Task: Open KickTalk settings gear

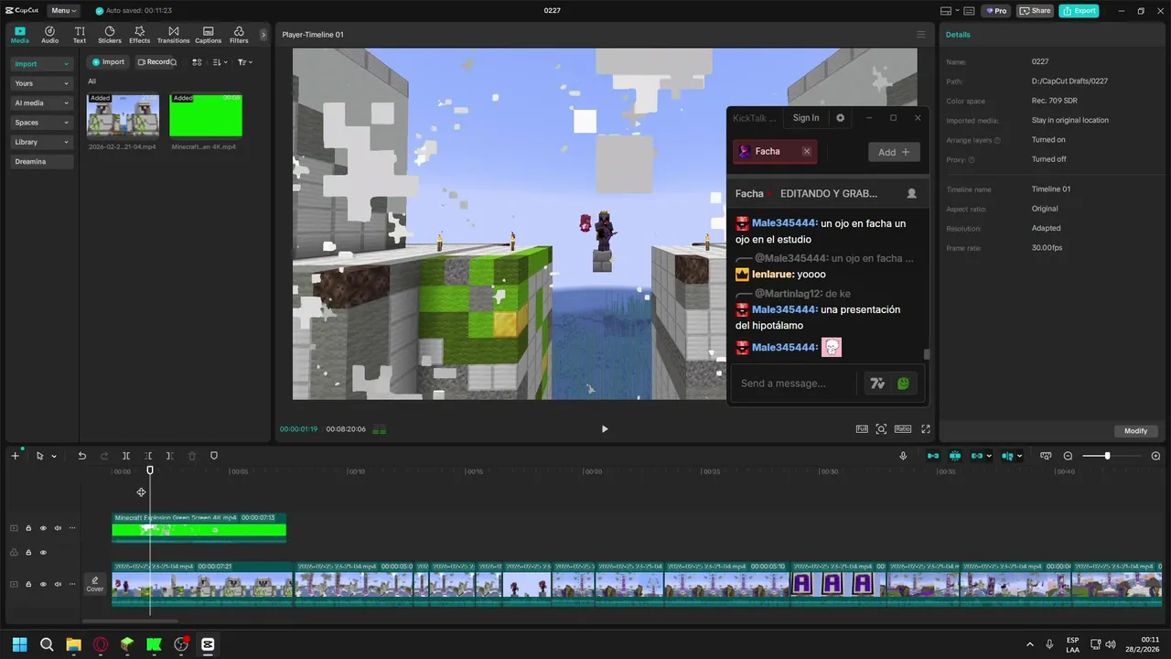Action: (840, 118)
